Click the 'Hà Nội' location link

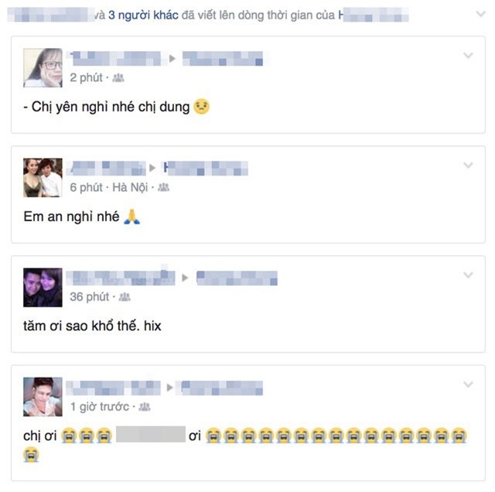click(130, 187)
